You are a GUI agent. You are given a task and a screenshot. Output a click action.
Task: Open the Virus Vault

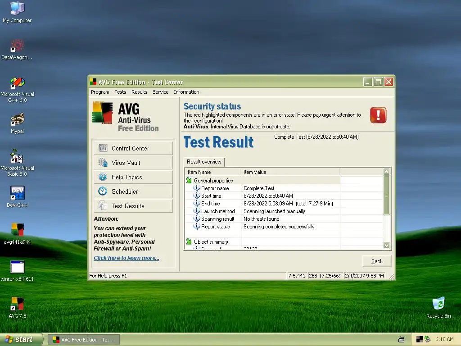133,162
